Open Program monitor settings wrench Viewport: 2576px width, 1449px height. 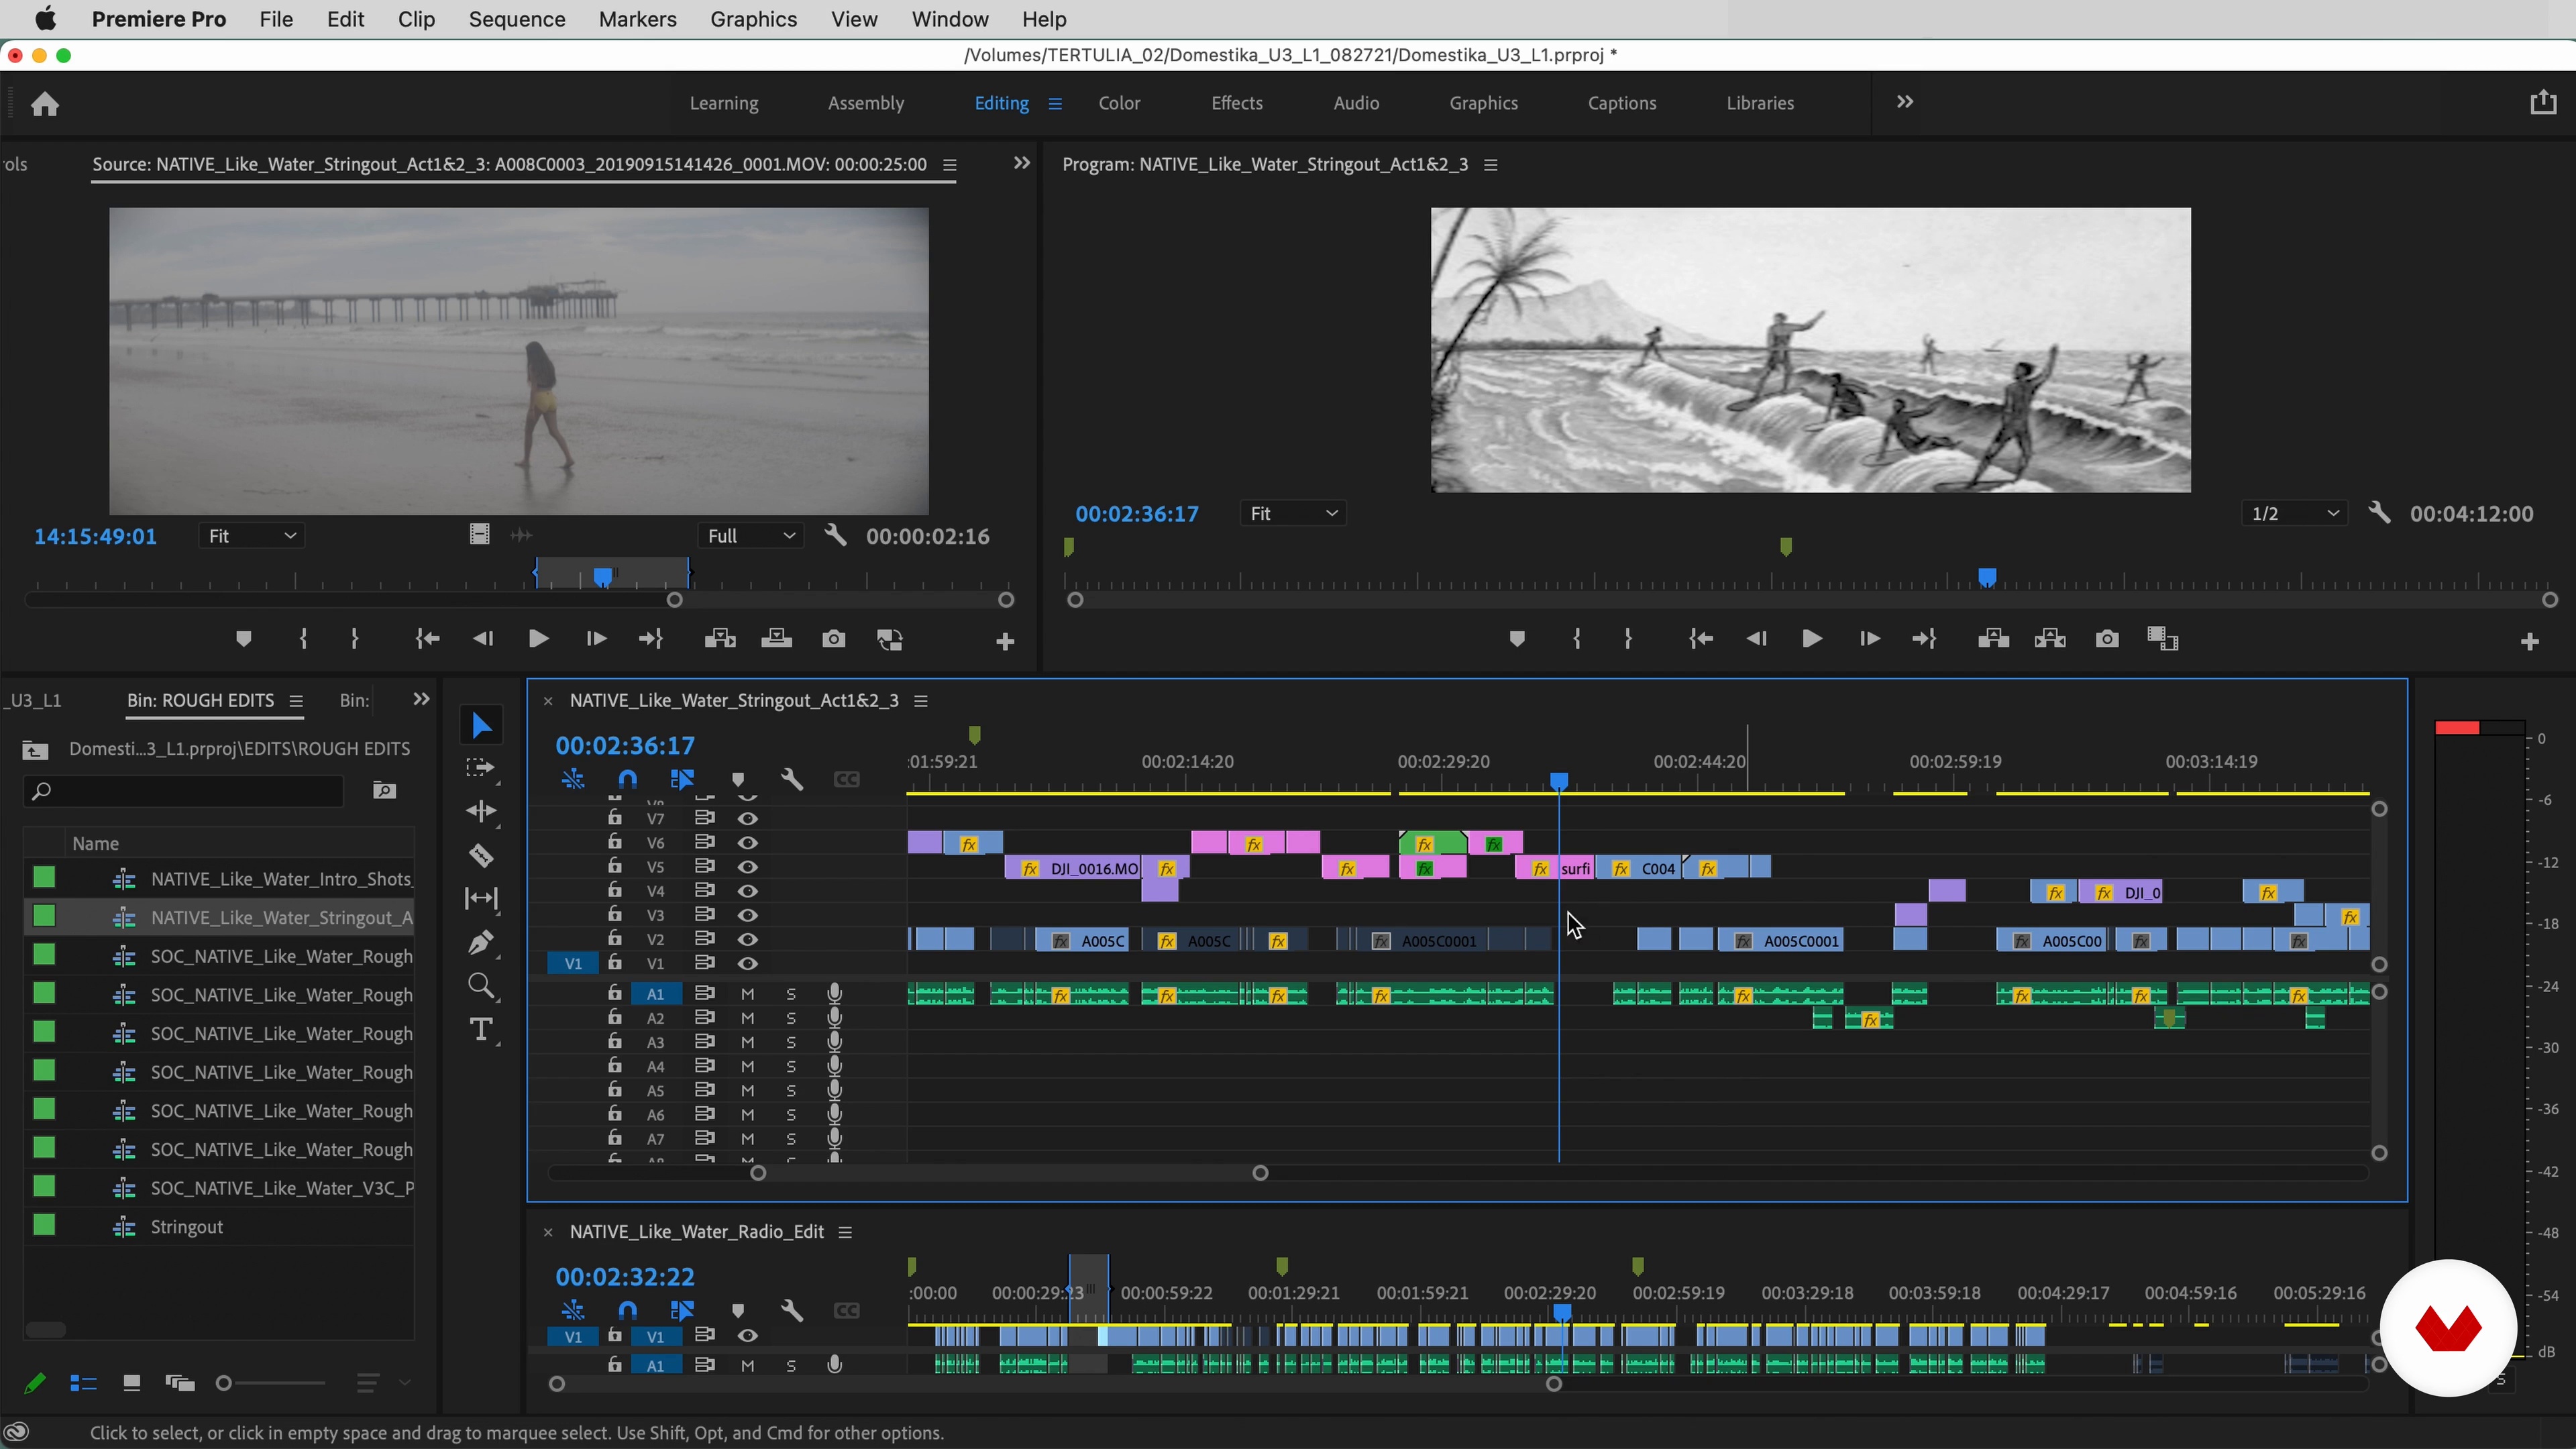[x=2379, y=513]
